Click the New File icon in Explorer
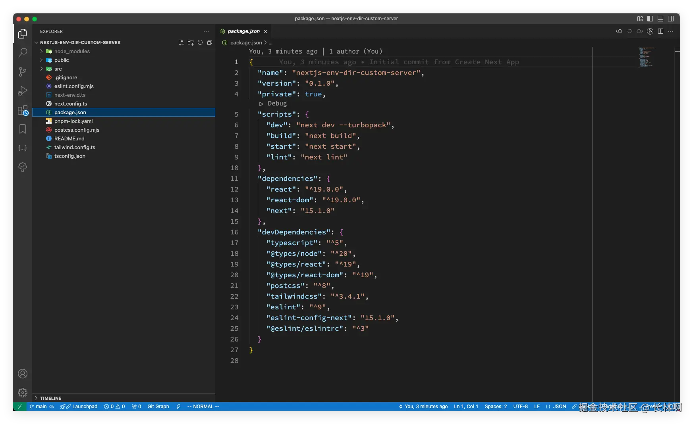 coord(181,42)
